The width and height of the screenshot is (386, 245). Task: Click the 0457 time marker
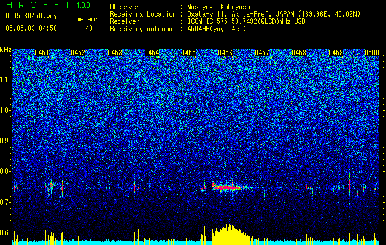click(262, 53)
